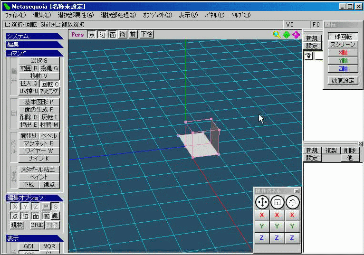Toggle 縄 lasso selection in edit options
Viewport: 364px width, 255px height.
pyautogui.click(x=55, y=216)
